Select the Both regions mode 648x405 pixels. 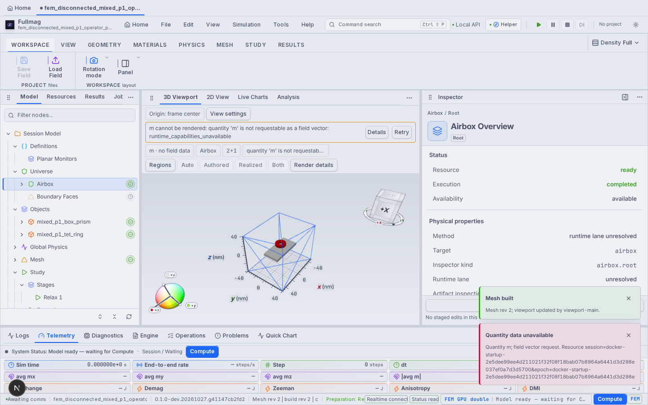278,165
